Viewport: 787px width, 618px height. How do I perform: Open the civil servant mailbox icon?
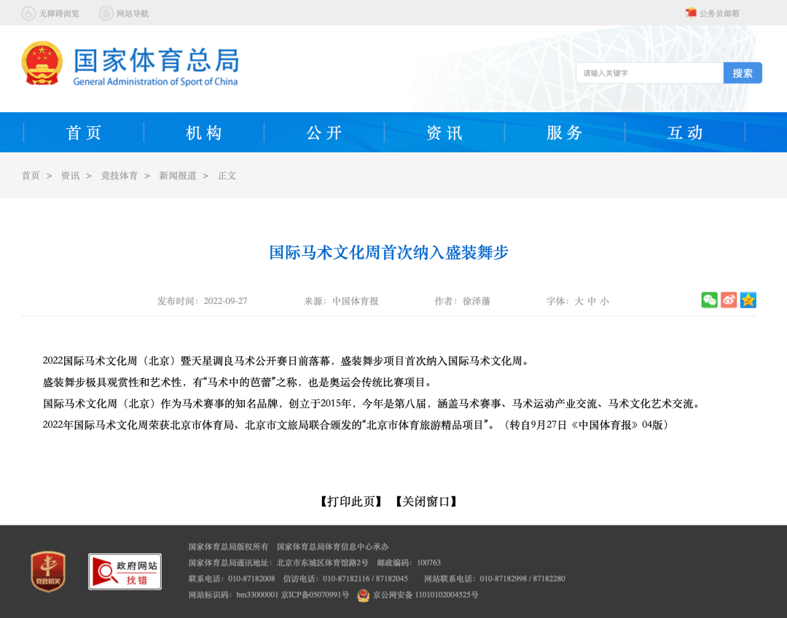pos(691,13)
